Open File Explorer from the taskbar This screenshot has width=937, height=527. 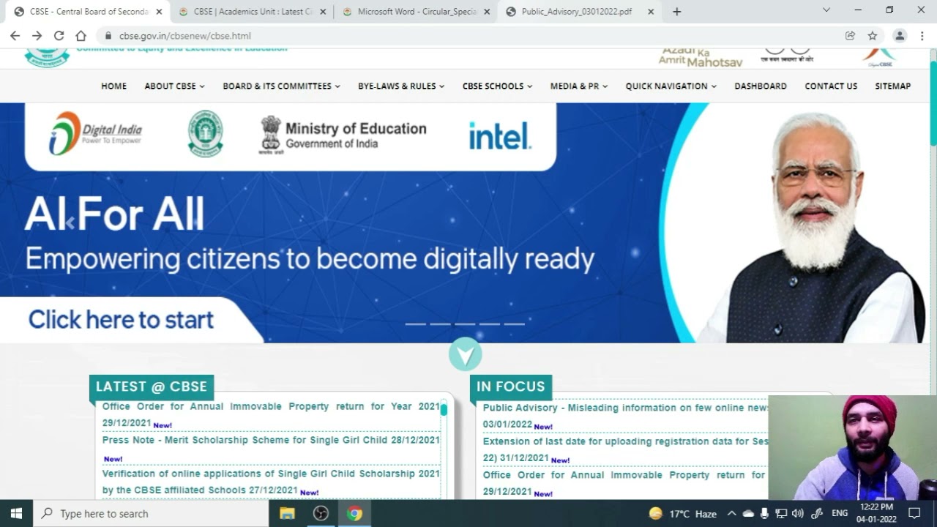click(287, 513)
